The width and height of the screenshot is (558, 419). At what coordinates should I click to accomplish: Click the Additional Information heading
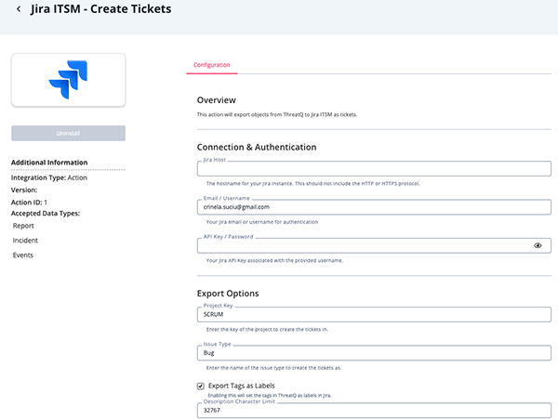coord(49,163)
